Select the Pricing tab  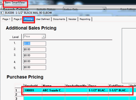(29, 19)
